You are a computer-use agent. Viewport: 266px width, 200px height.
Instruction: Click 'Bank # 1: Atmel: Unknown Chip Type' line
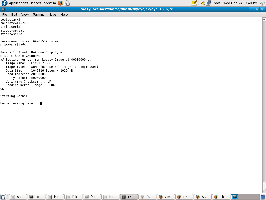click(31, 52)
